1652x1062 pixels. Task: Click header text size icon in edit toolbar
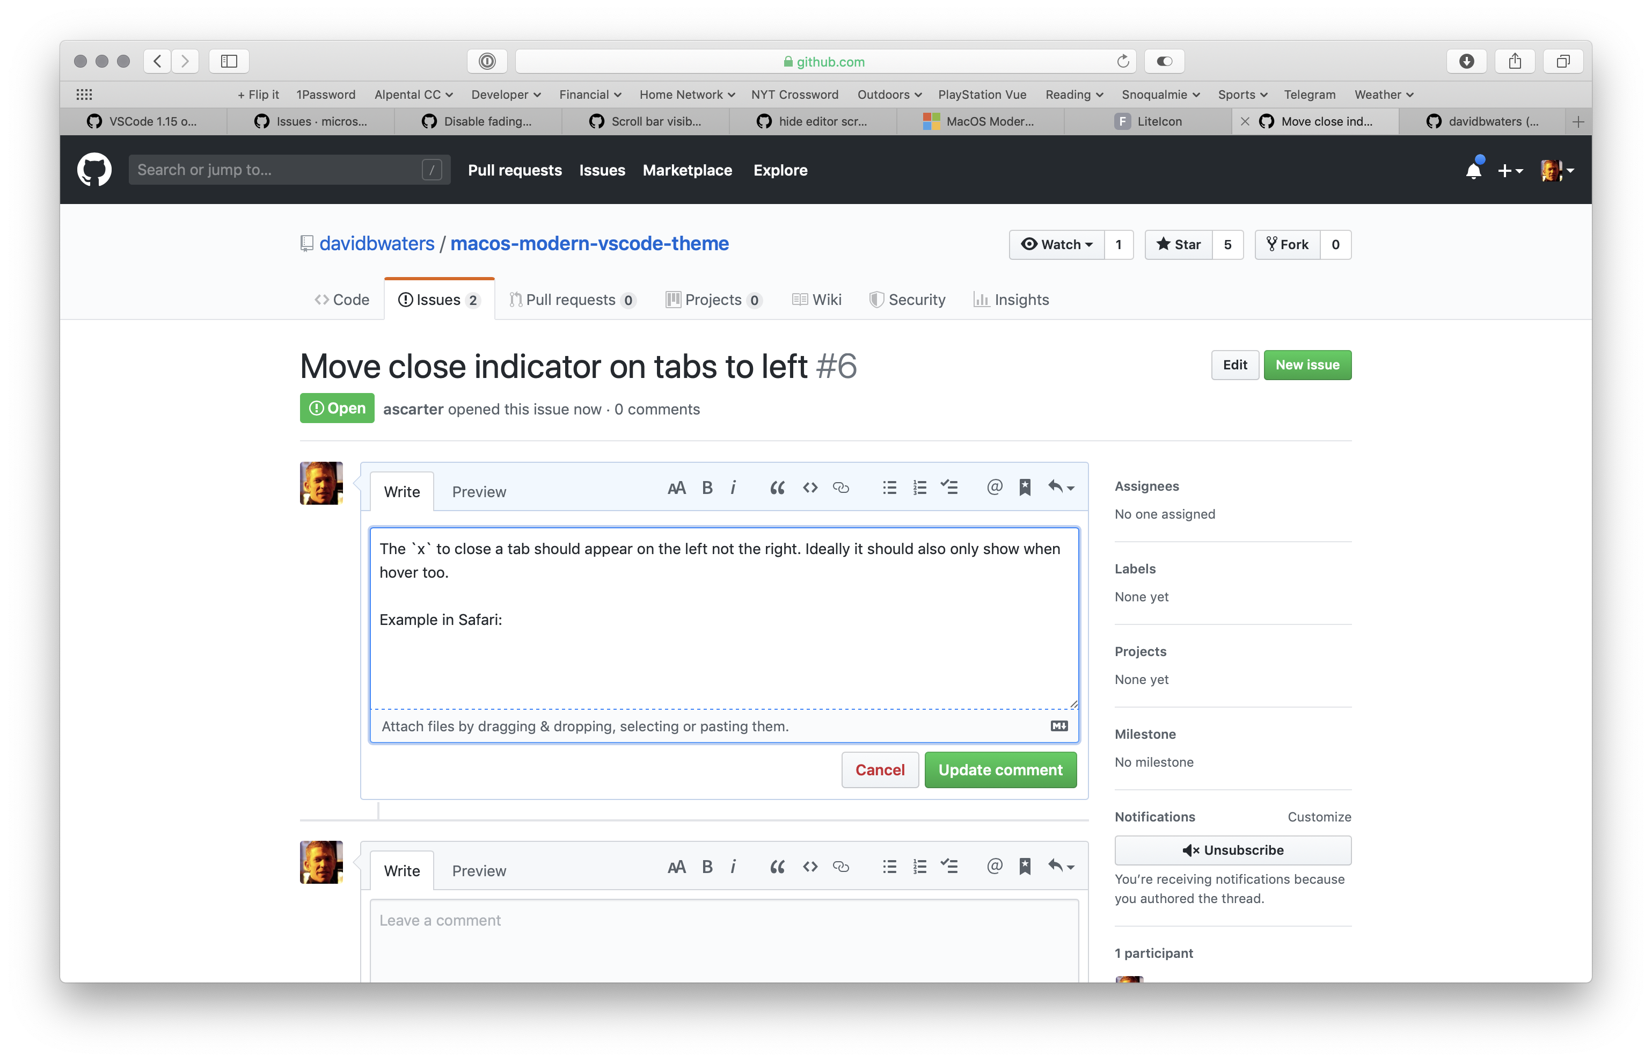676,488
